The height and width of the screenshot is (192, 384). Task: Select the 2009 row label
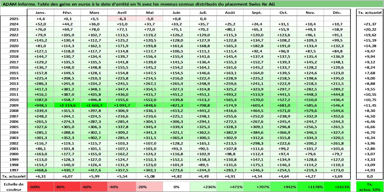[14, 105]
